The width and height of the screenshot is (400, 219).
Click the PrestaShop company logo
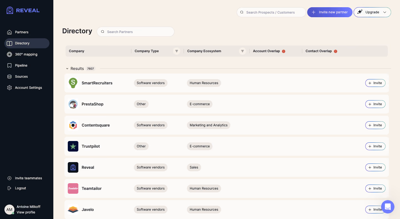pos(73,104)
